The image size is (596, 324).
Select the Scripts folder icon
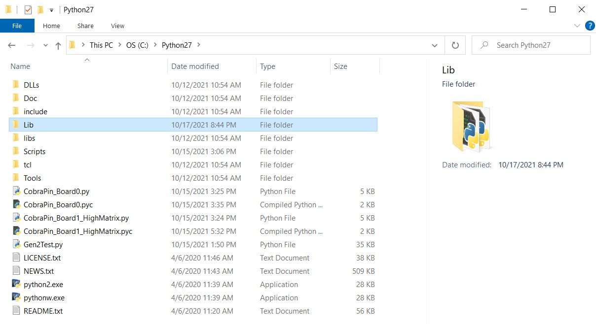pyautogui.click(x=16, y=152)
